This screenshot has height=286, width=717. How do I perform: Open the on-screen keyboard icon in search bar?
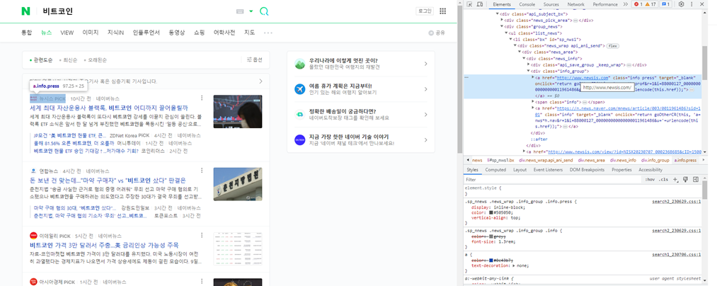pos(240,11)
